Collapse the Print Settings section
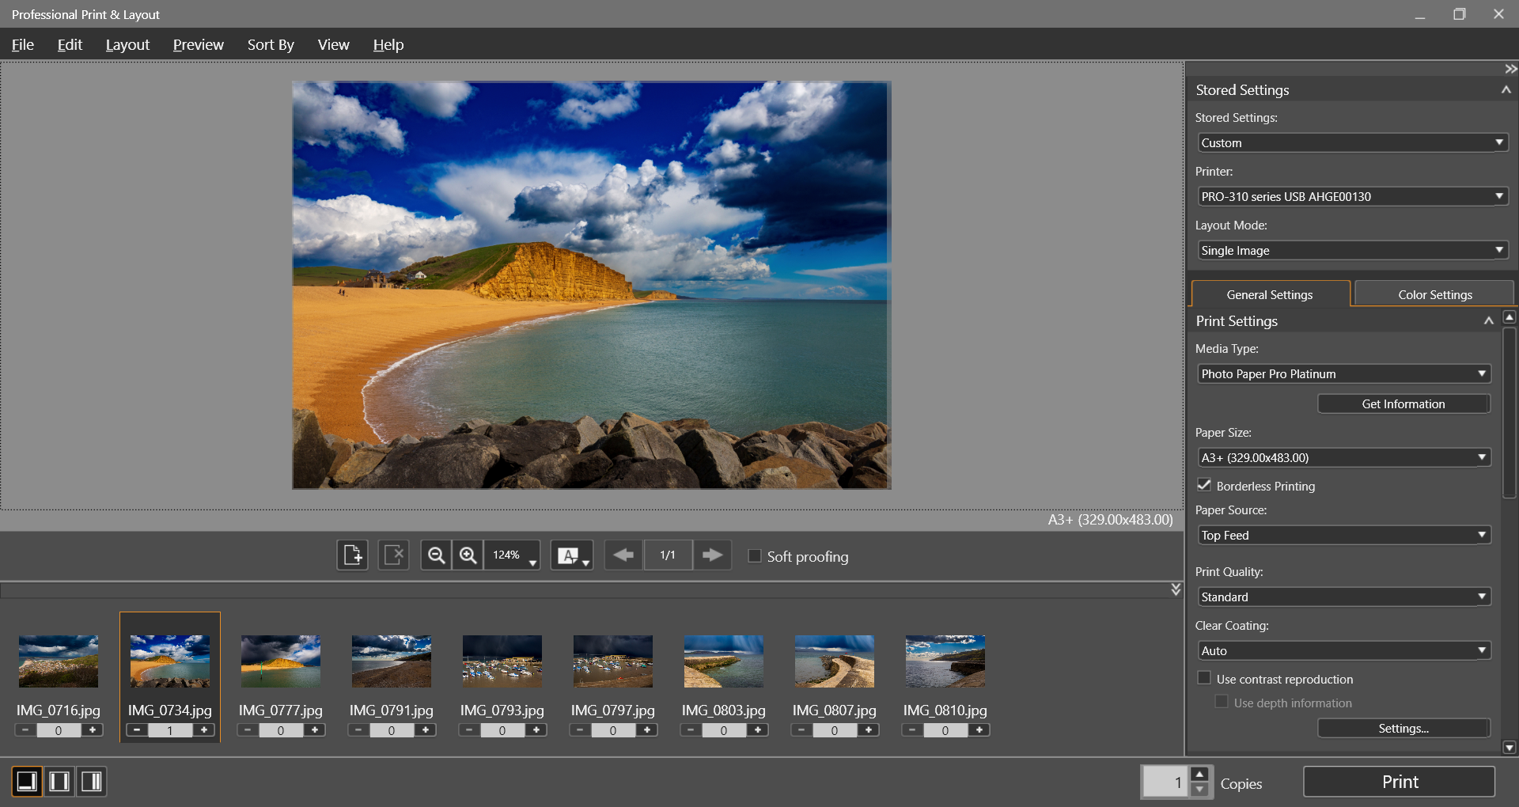Viewport: 1519px width, 807px height. coord(1488,320)
